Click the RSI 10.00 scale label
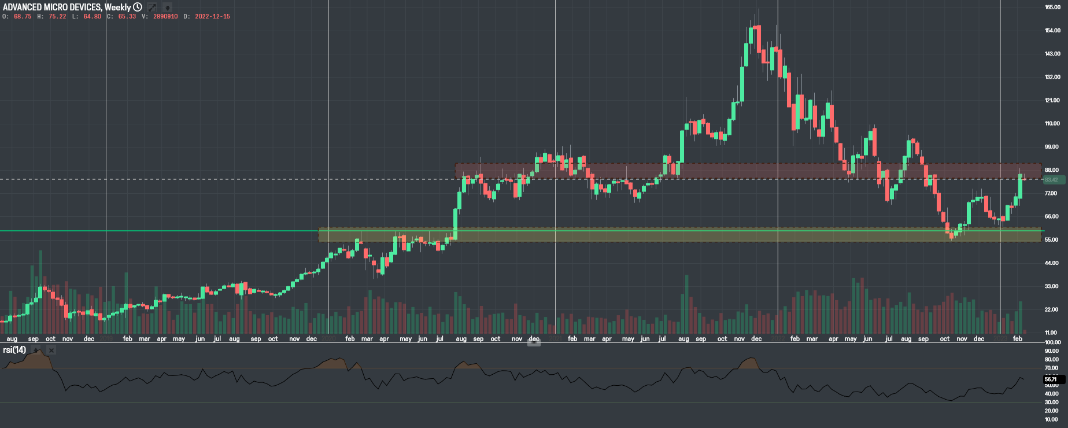Viewport: 1068px width, 428px height. pyautogui.click(x=1052, y=419)
